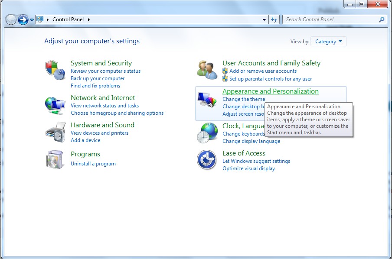Screen dimensions: 392x259
Task: Click View devices and printers
Action: pos(99,133)
